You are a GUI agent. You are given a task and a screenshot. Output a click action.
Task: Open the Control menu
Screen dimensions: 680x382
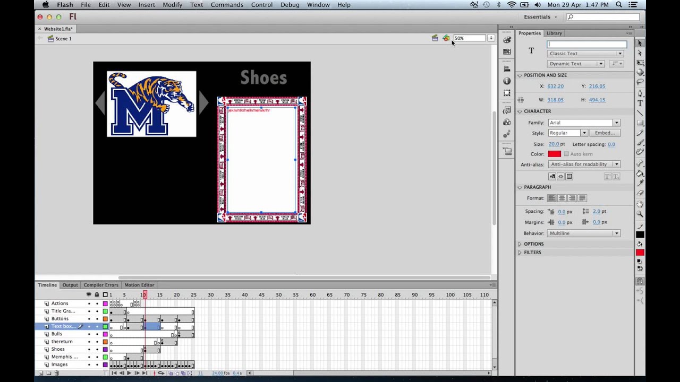pyautogui.click(x=262, y=5)
